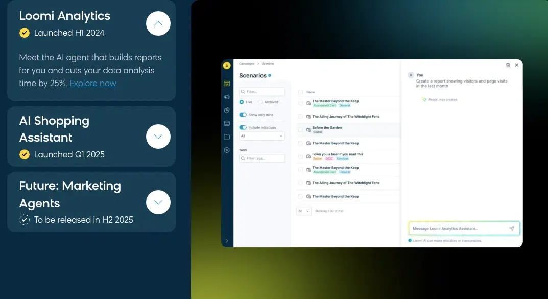Open the Before the Garden scenario
548x299 pixels.
pos(327,127)
